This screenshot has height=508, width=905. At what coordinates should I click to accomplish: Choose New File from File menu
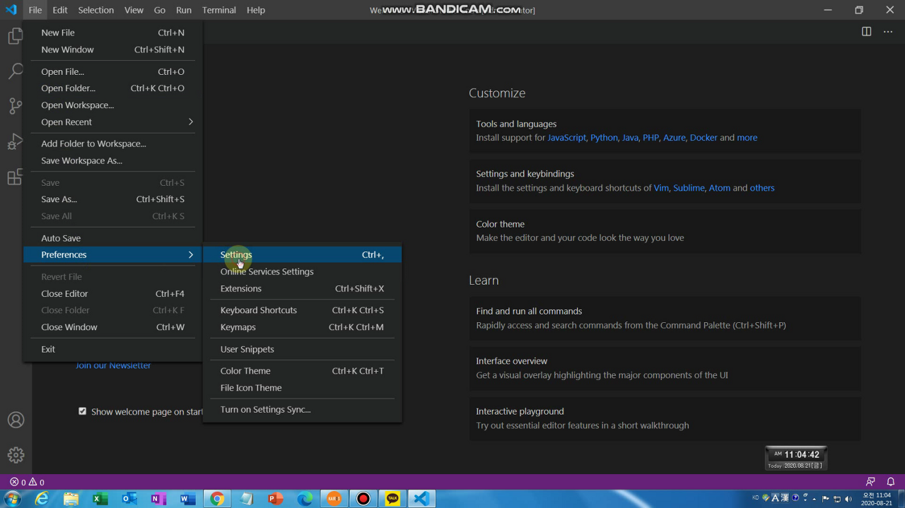113,33
